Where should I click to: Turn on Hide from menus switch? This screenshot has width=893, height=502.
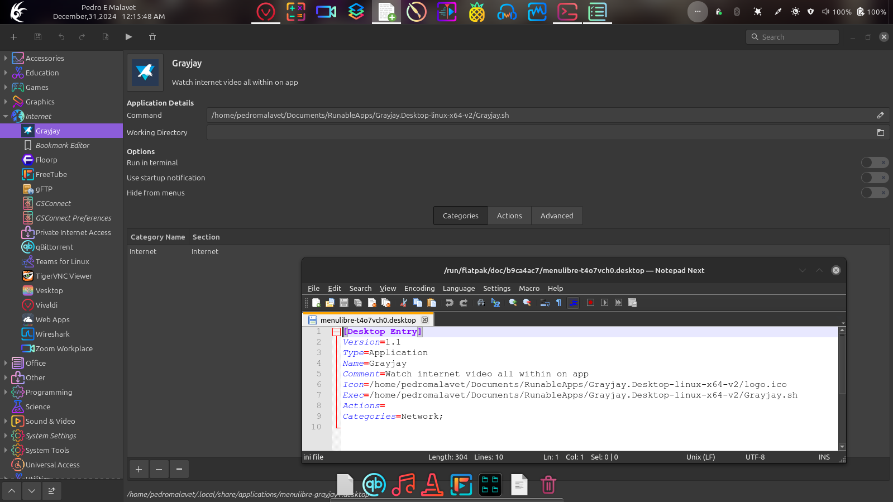pyautogui.click(x=874, y=193)
